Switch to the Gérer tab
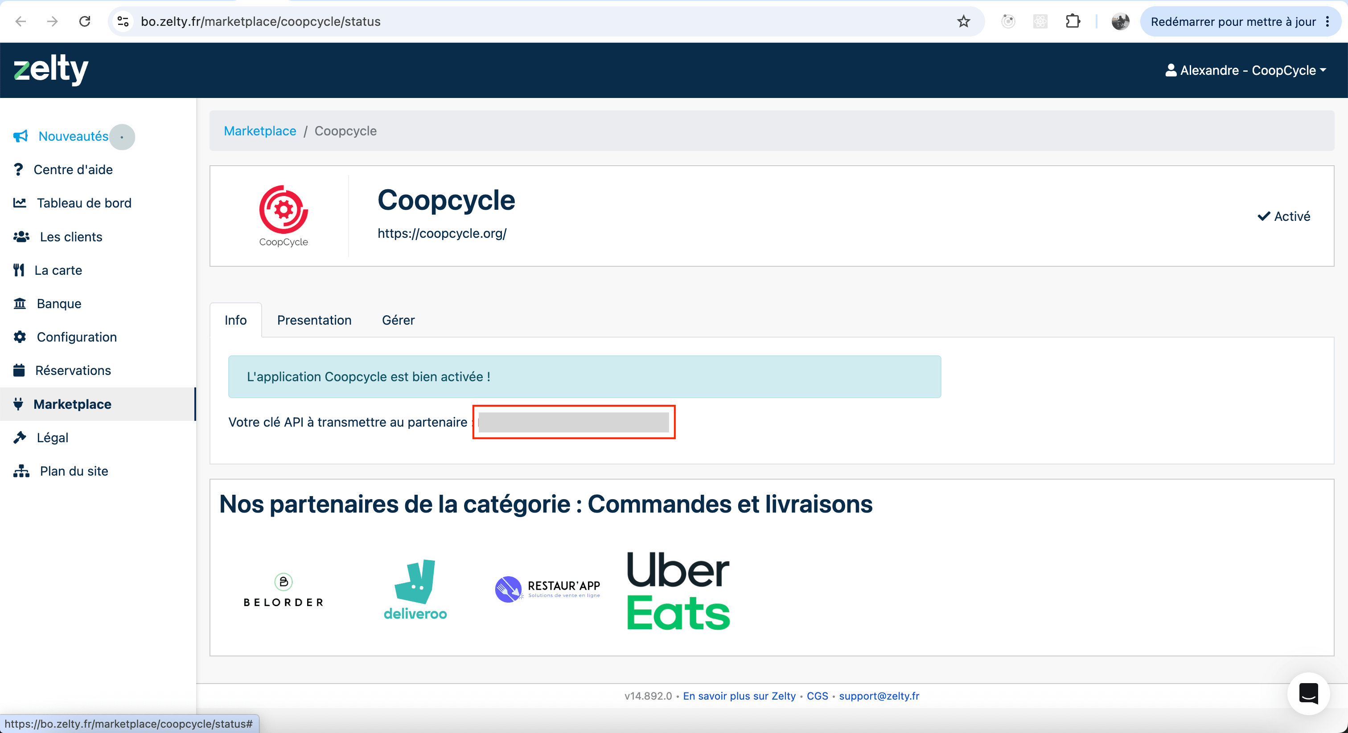Screen dimensions: 1348x733 coord(398,320)
